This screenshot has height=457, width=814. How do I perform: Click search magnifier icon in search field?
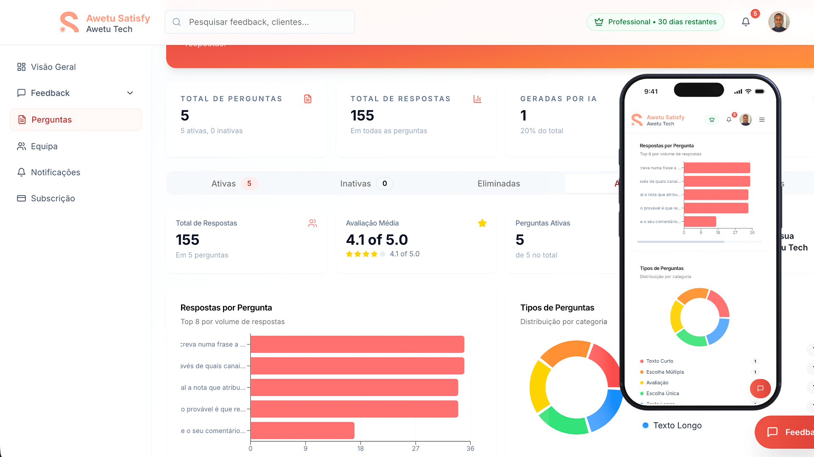click(177, 22)
